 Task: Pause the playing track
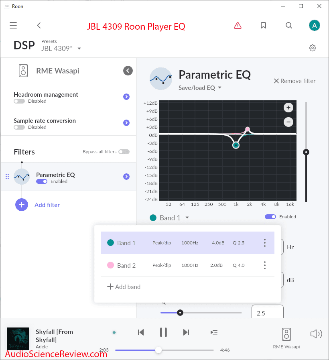[163, 332]
